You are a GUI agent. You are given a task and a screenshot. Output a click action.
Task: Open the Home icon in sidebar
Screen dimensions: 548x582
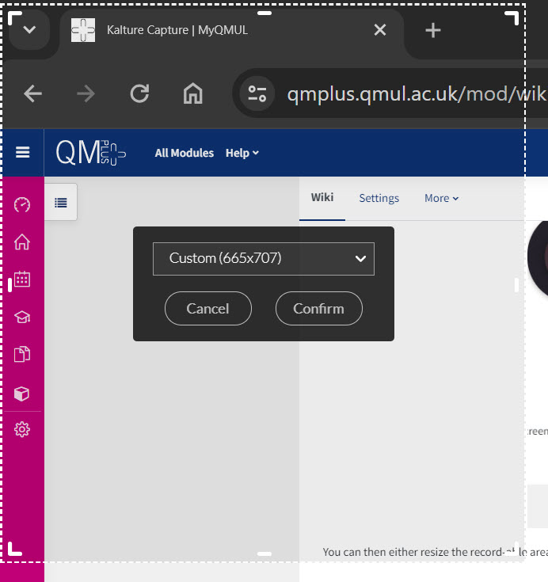[22, 242]
